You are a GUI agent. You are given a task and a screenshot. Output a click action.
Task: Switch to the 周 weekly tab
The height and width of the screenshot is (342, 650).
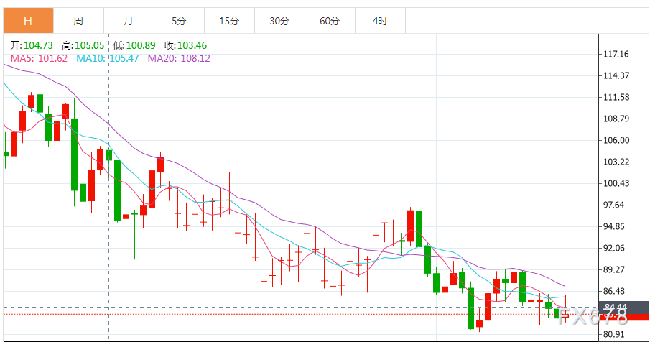tap(78, 20)
